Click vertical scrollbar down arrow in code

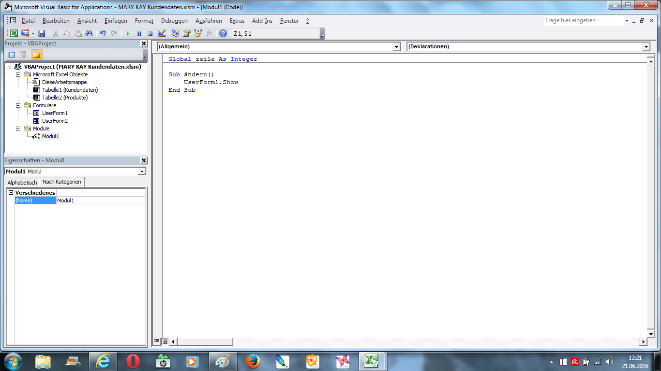point(651,334)
